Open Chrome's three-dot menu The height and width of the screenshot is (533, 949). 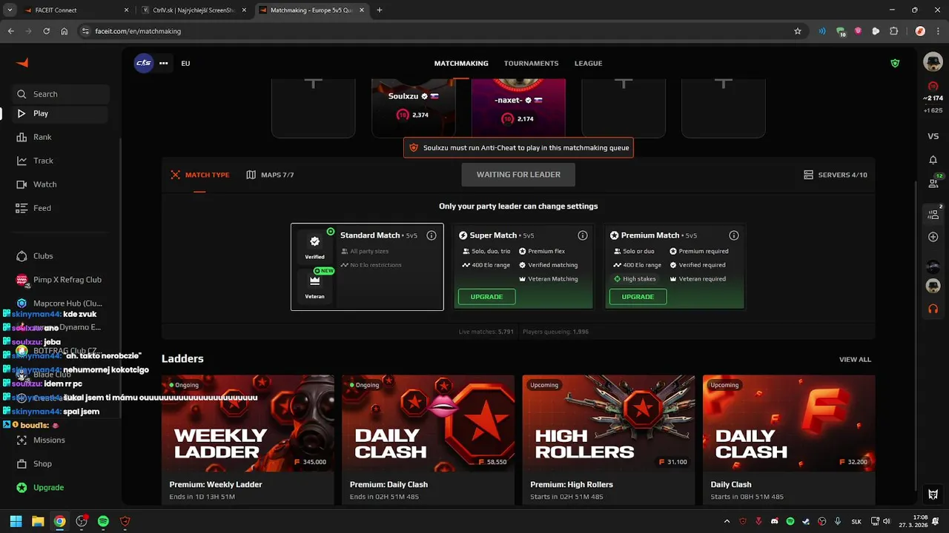937,31
